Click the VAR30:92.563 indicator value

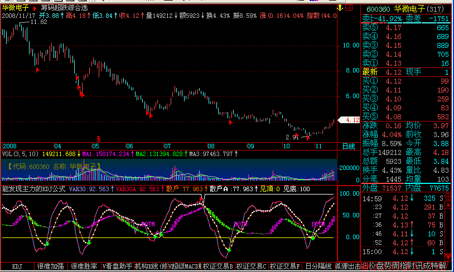[x=89, y=189]
